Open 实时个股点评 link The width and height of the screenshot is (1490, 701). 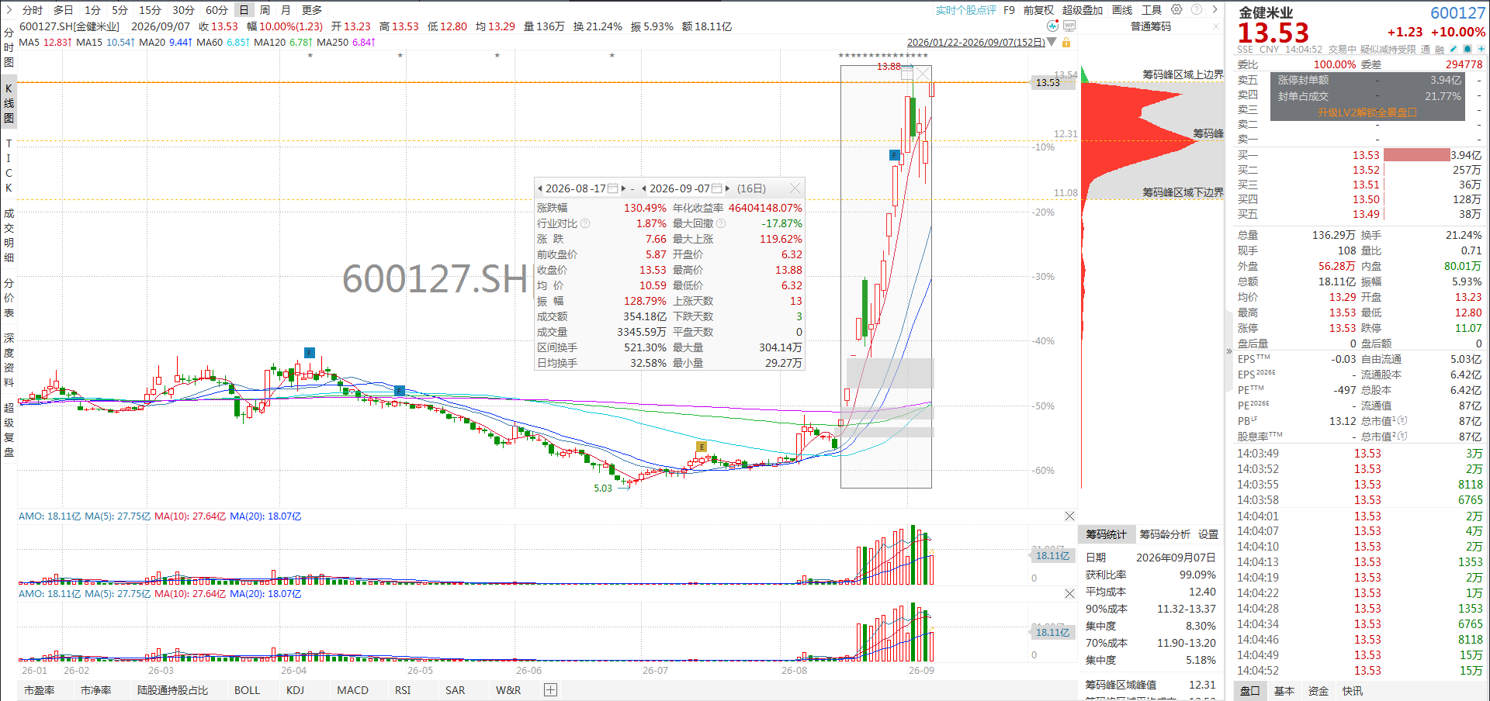(966, 10)
